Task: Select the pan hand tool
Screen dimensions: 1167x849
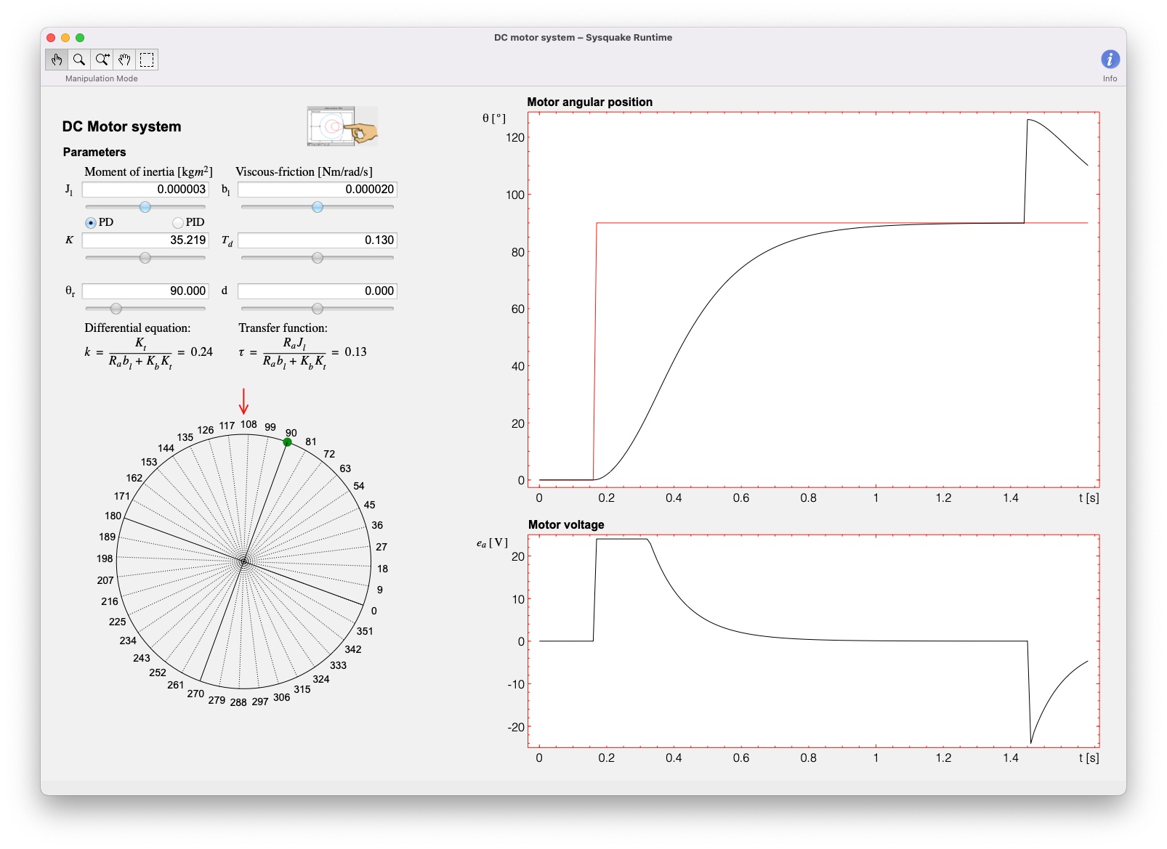Action: (x=124, y=60)
